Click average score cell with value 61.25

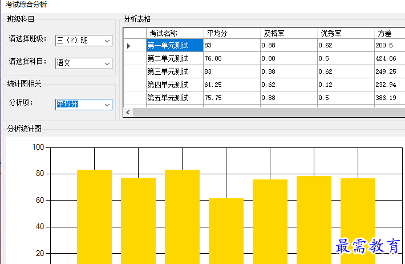pyautogui.click(x=232, y=85)
